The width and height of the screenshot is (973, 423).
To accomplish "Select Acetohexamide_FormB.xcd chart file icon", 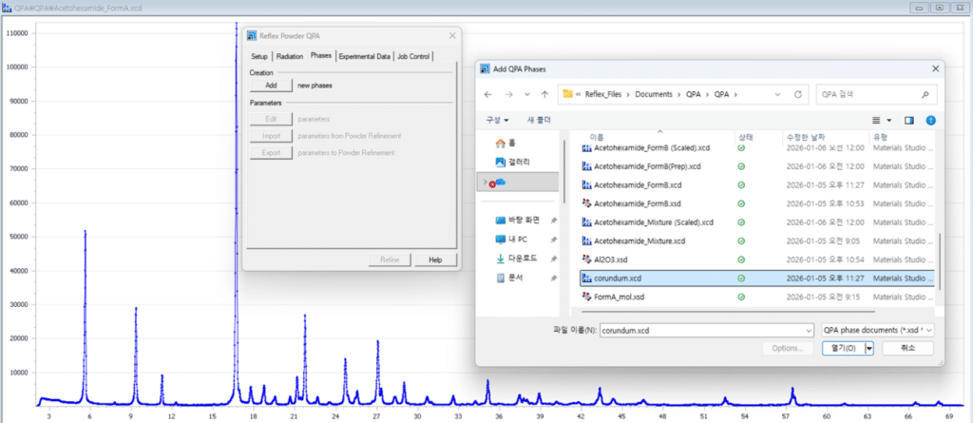I will tap(585, 185).
